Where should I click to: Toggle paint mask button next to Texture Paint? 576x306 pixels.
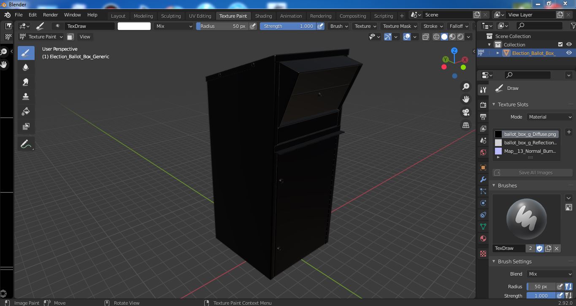click(70, 37)
